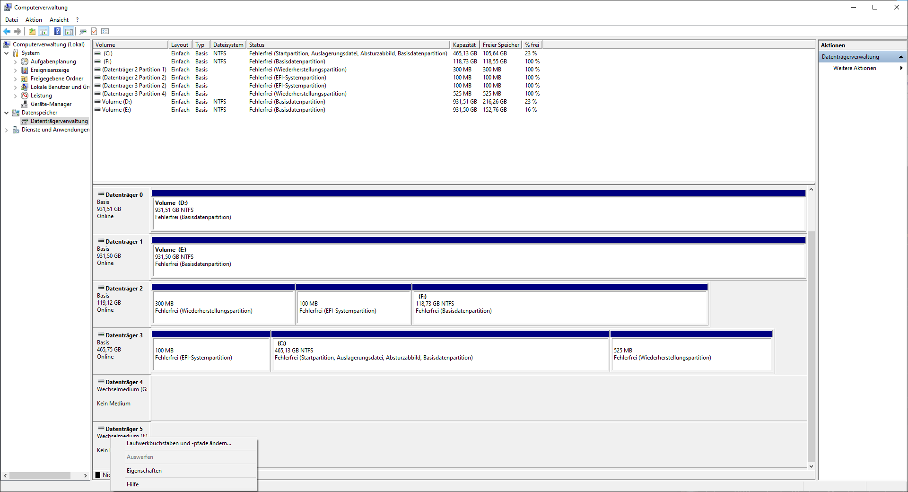Expand the Lokale Benutzer und Gruppen node
The height and width of the screenshot is (492, 908).
point(16,87)
